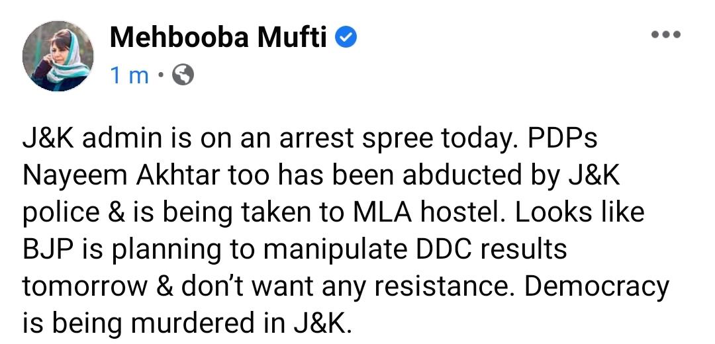Click the 1 m post timestamp
The image size is (715, 344).
tap(130, 75)
